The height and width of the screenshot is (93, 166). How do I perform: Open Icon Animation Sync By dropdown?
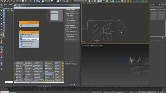74,32
